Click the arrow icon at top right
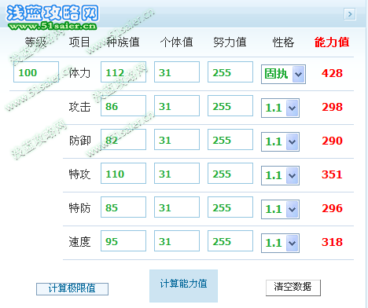The width and height of the screenshot is (368, 308). [x=350, y=14]
